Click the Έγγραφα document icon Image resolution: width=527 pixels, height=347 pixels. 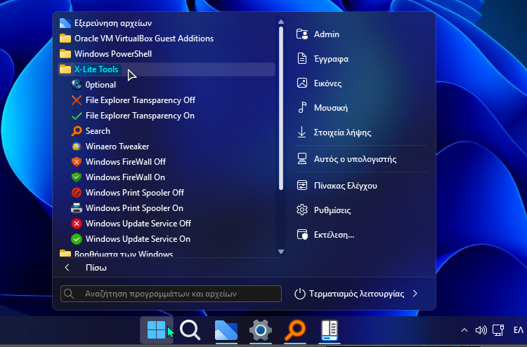coord(302,59)
